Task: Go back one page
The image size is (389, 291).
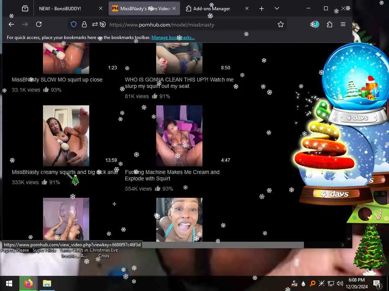Action: pyautogui.click(x=11, y=24)
